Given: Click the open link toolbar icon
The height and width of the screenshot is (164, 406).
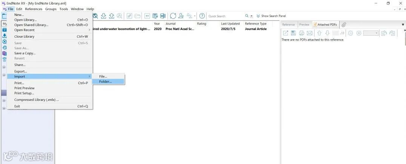Looking at the screenshot, I should tap(129, 16).
